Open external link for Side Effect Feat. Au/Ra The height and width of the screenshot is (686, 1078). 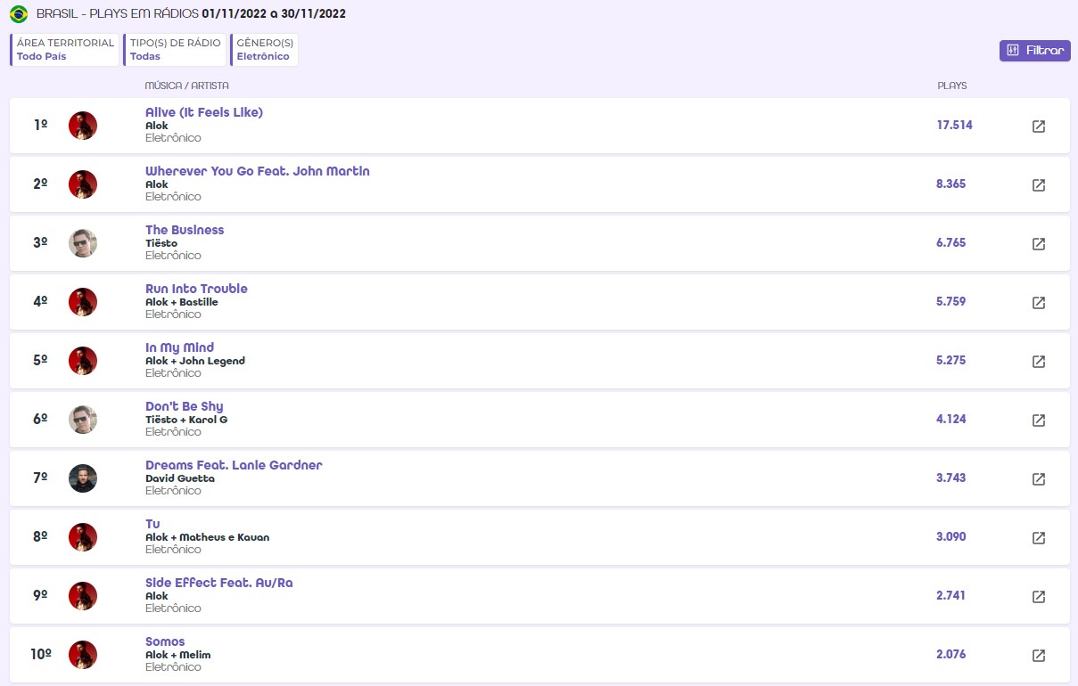coord(1039,597)
